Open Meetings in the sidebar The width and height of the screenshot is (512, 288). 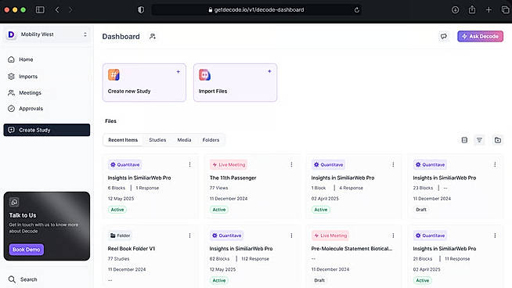[x=30, y=92]
